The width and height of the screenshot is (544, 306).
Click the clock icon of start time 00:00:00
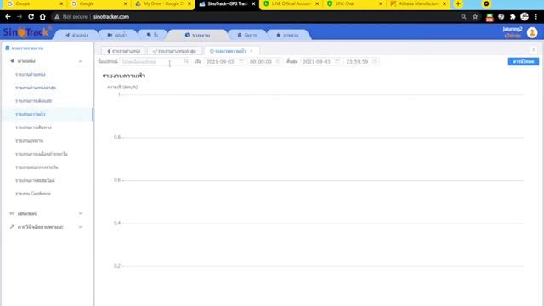click(x=278, y=61)
